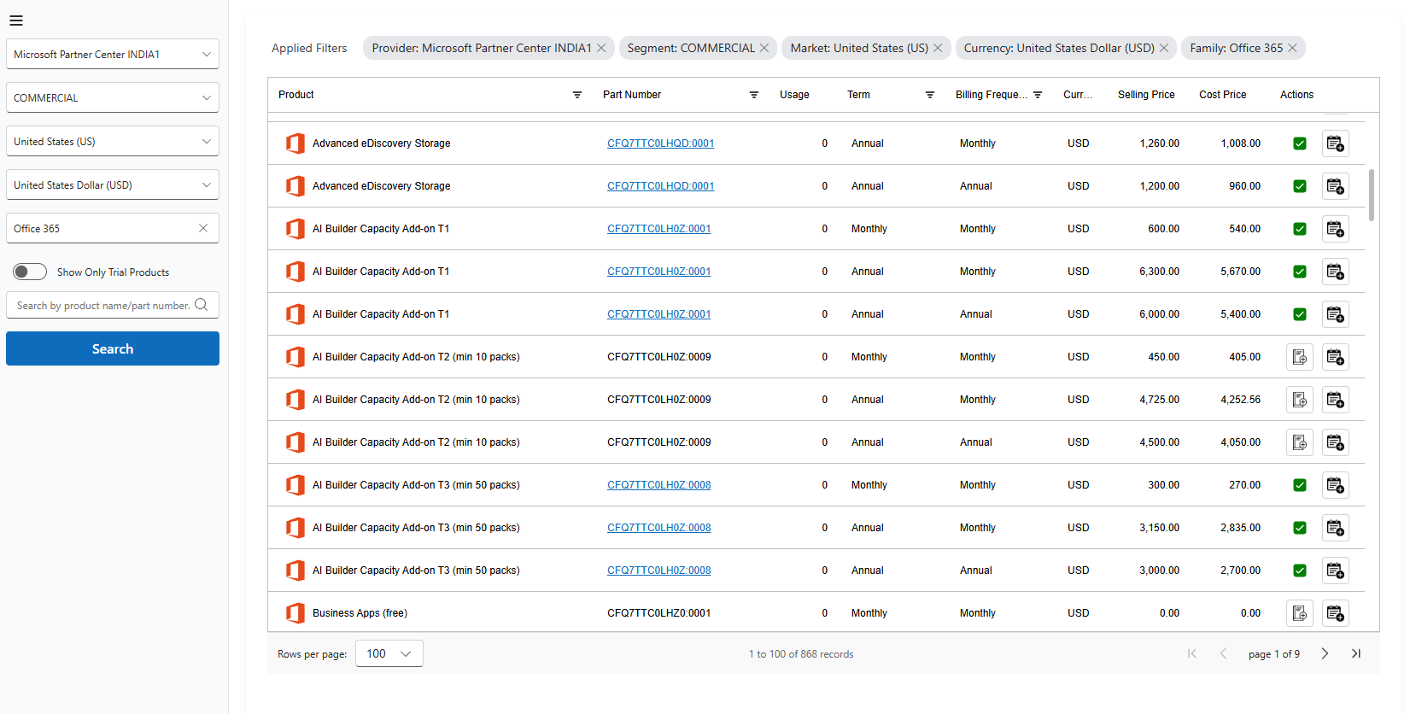1416x714 pixels.
Task: Open the Term column filter menu
Action: [x=930, y=95]
